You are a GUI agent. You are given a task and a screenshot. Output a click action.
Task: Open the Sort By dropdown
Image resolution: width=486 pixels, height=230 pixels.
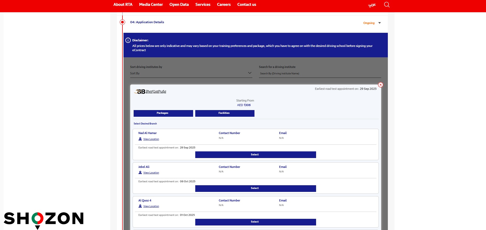coord(191,73)
